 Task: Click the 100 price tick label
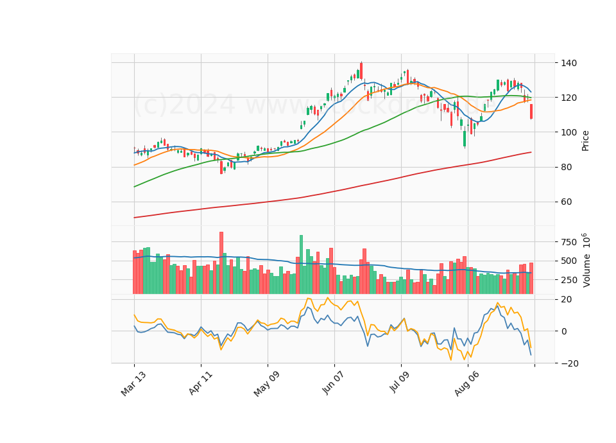click(569, 132)
